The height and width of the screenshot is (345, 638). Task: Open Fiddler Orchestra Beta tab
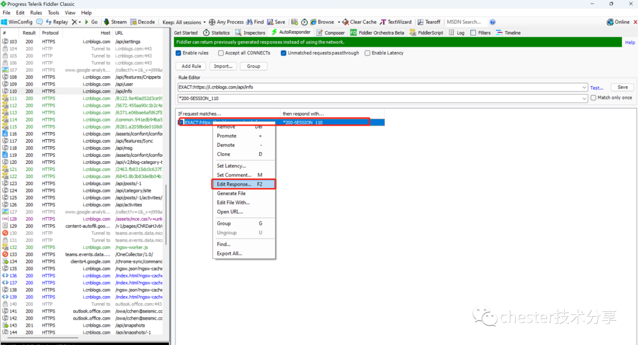pyautogui.click(x=377, y=32)
